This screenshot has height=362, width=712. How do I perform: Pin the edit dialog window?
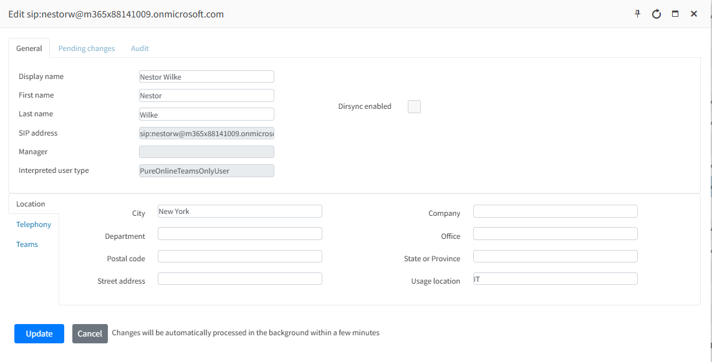(637, 14)
